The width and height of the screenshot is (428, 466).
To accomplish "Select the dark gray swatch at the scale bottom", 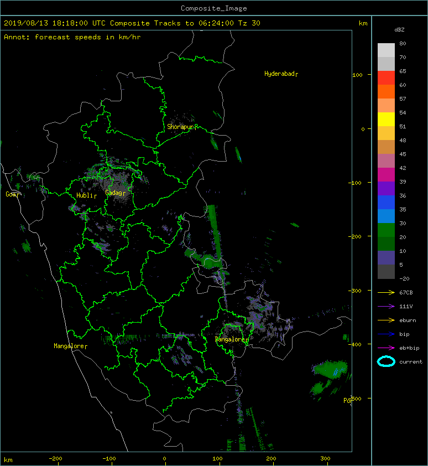I will click(386, 272).
